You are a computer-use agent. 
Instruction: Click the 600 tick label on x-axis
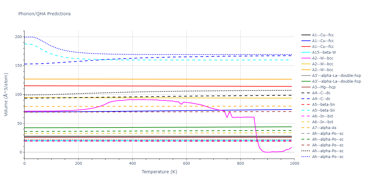[186, 163]
